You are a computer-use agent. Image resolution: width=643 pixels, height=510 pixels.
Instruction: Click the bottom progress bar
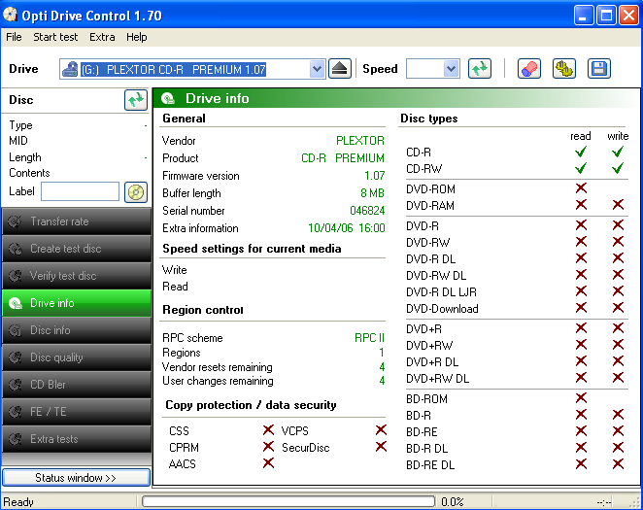point(288,502)
